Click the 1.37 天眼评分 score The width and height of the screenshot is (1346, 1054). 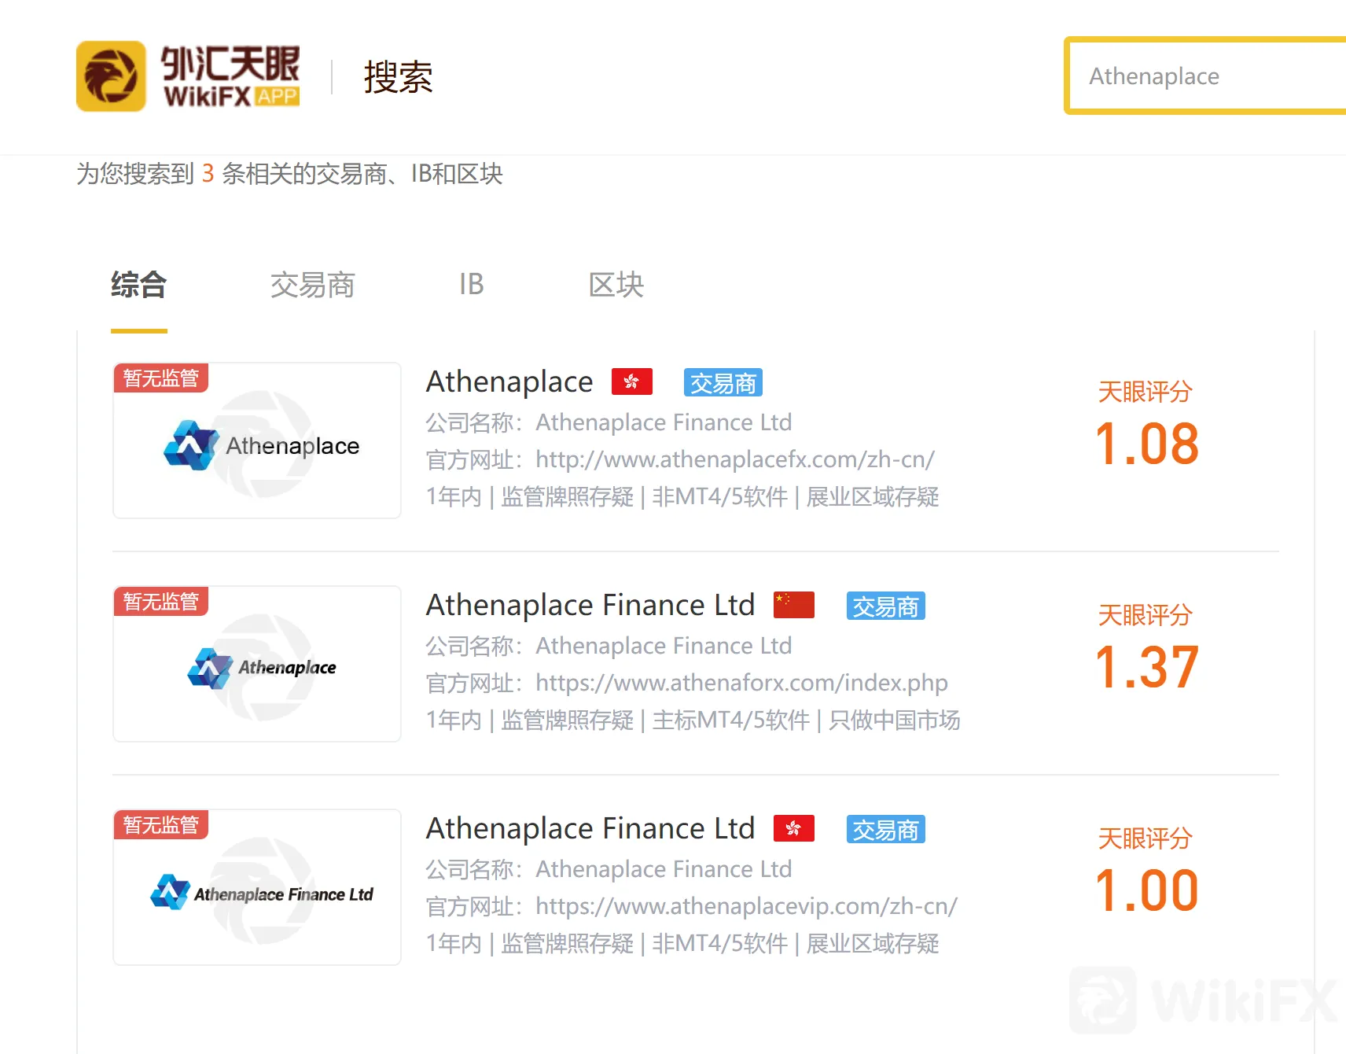(x=1146, y=667)
